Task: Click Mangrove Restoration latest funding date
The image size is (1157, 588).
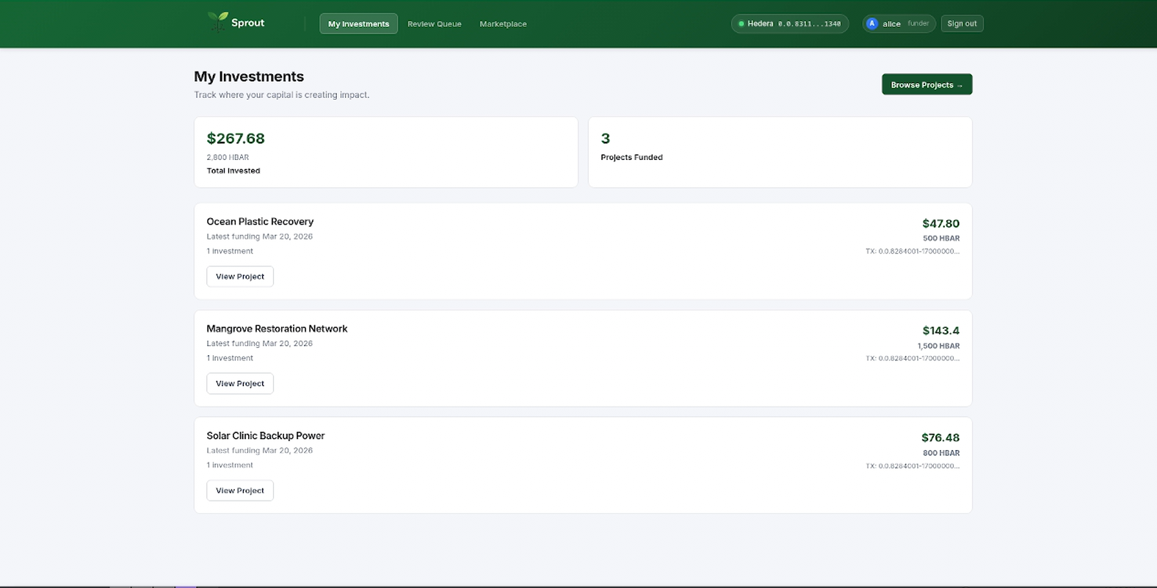Action: point(259,344)
